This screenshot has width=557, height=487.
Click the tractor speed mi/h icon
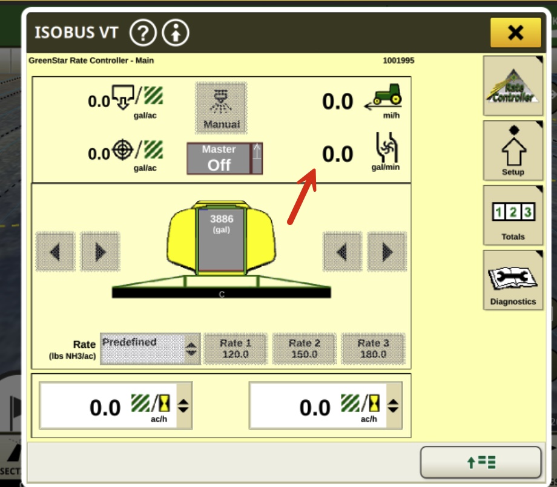point(384,97)
